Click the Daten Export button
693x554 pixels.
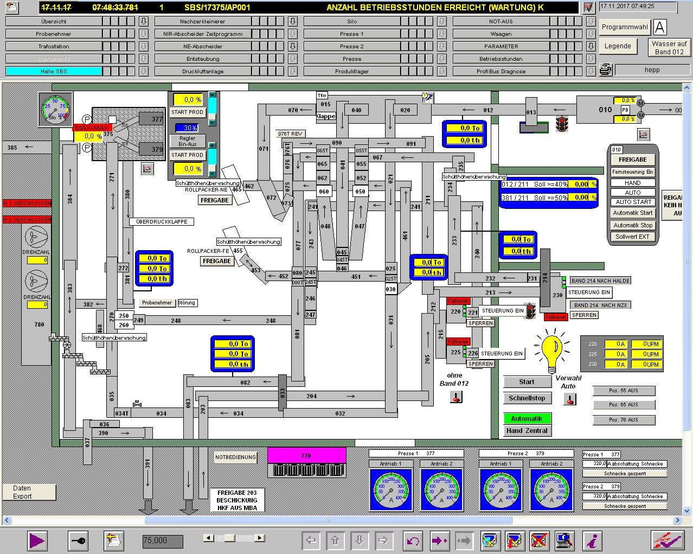(x=29, y=492)
